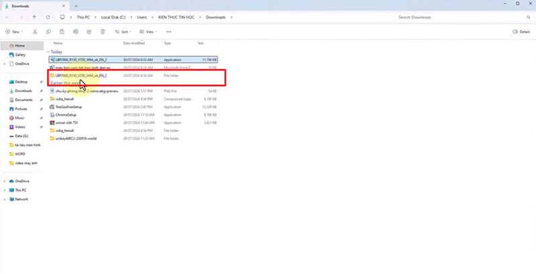This screenshot has height=274, width=536.
Task: Select ChromeSetup application
Action: [x=133, y=115]
